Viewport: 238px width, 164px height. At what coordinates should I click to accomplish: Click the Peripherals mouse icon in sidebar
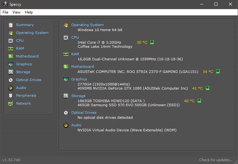(11, 96)
